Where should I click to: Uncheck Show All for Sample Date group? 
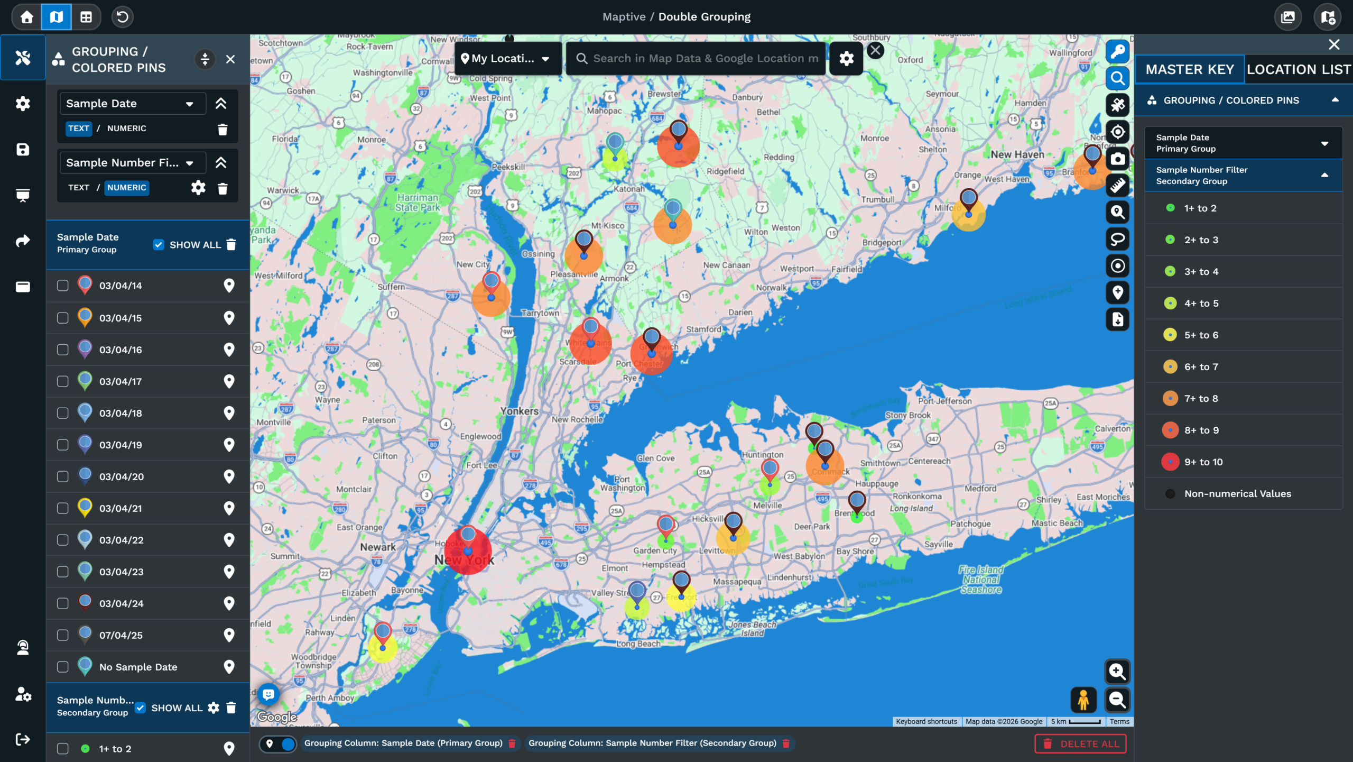tap(159, 244)
